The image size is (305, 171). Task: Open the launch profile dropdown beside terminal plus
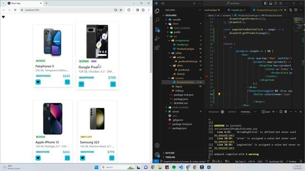276,112
